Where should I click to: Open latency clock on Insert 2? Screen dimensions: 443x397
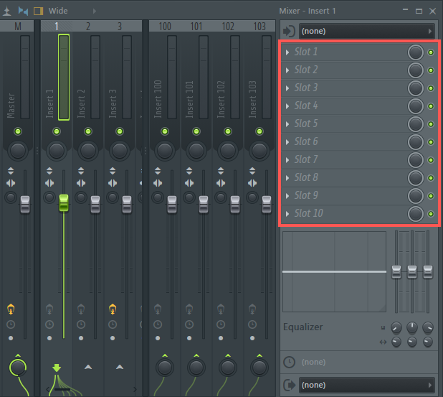point(81,324)
